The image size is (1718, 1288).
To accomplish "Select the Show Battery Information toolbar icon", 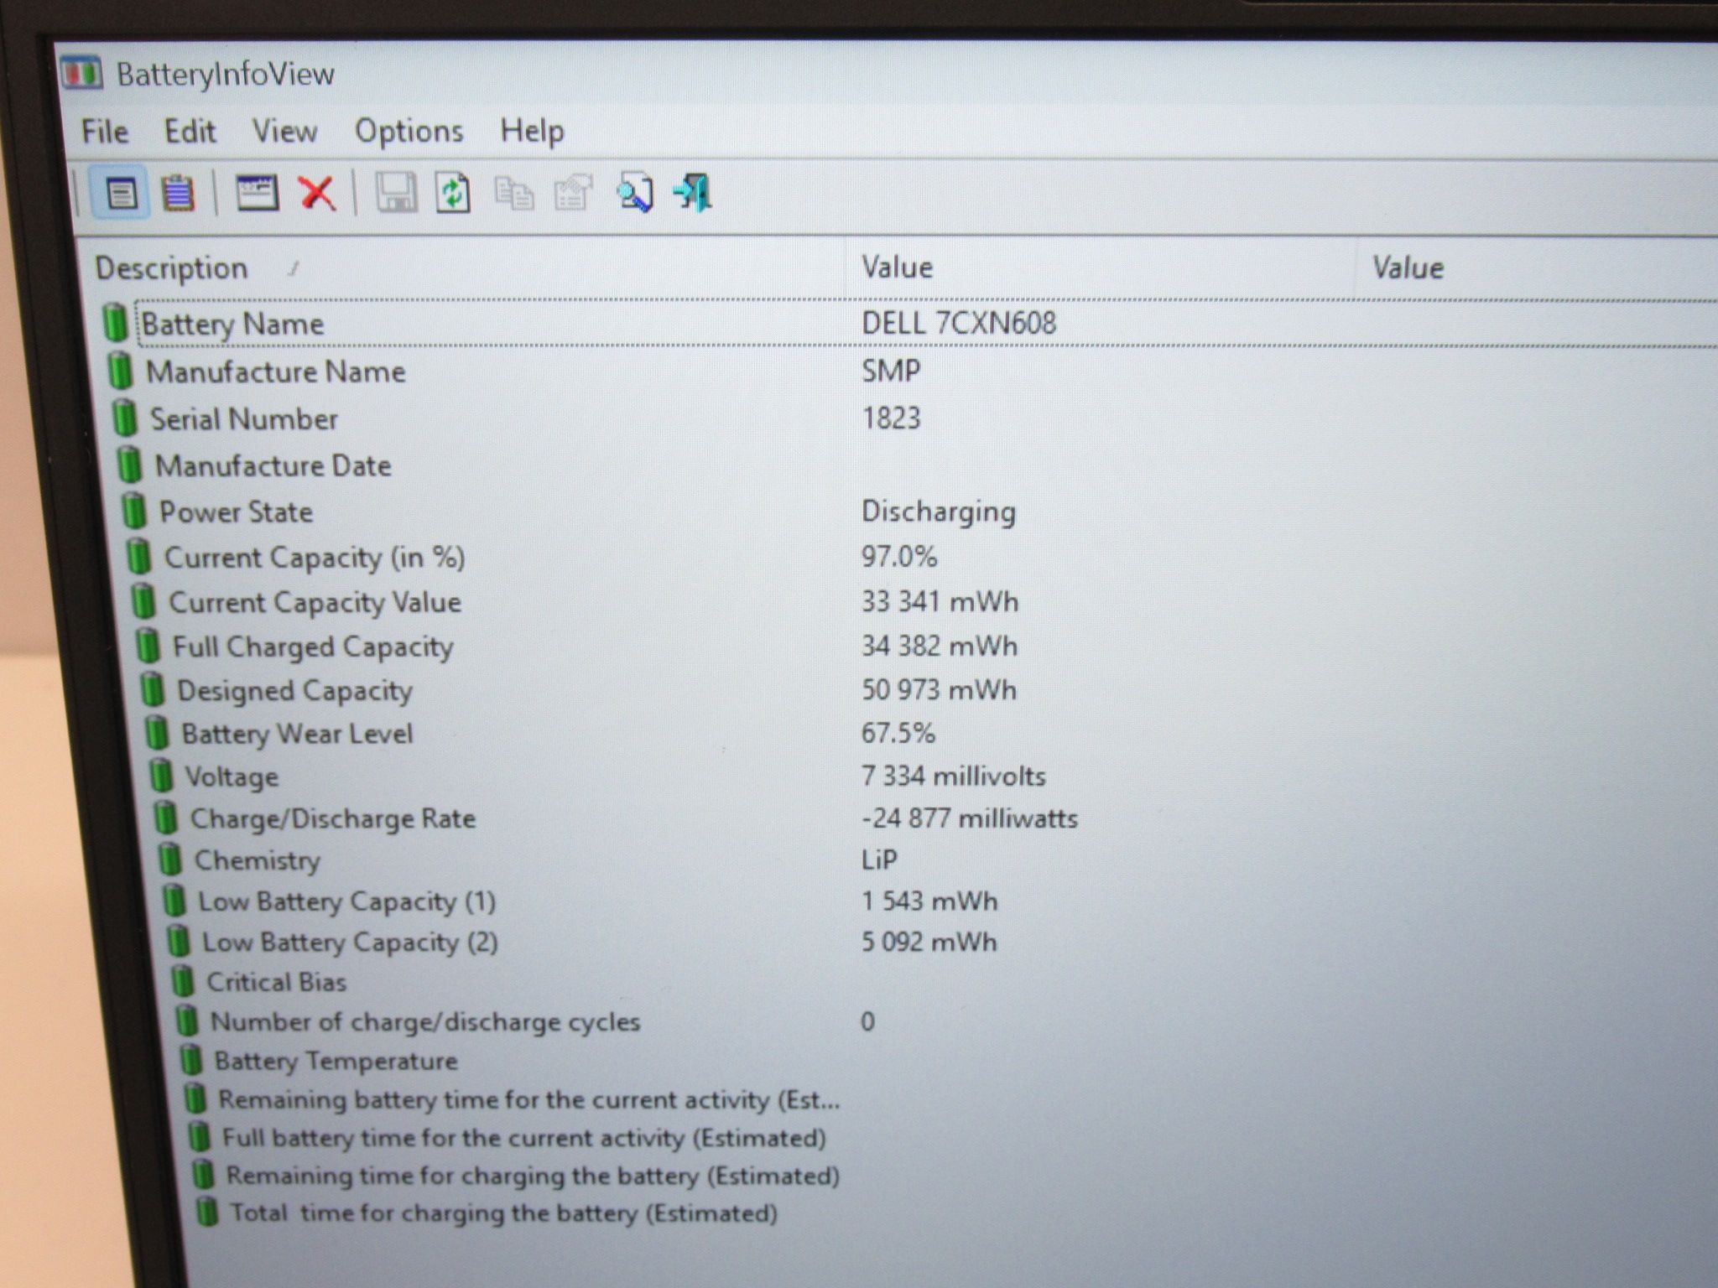I will pos(121,195).
